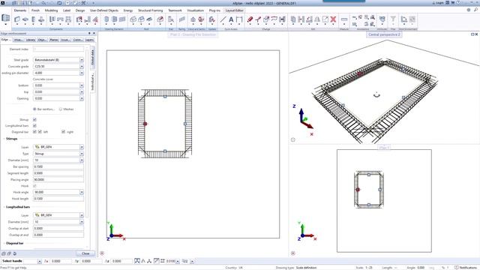Select the Line tool in Quick Access

click(x=223, y=20)
